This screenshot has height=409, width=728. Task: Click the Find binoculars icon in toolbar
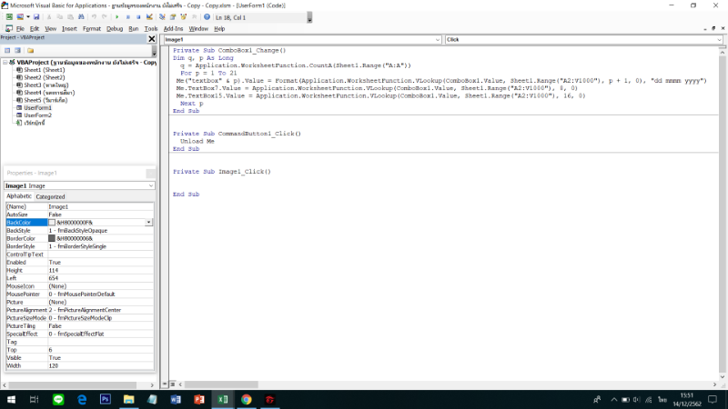(82, 17)
